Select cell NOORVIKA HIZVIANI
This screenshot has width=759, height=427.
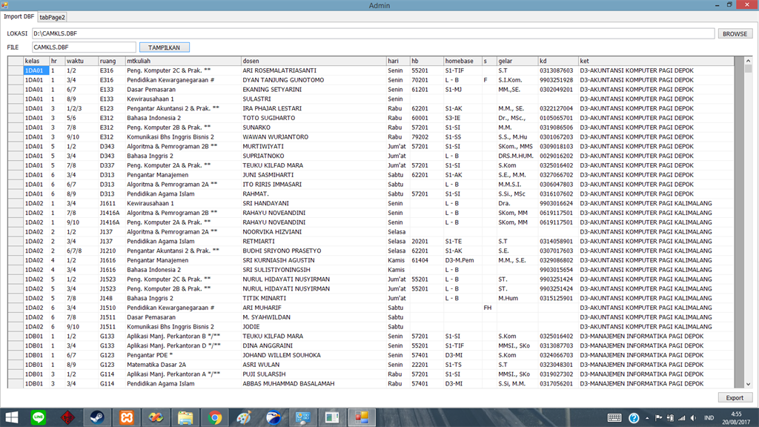tap(314, 232)
